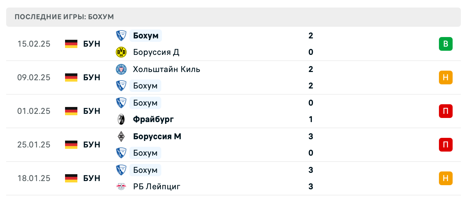Click the German flag next to 15.02.25
Viewport: 467px width, 203px height.
71,44
